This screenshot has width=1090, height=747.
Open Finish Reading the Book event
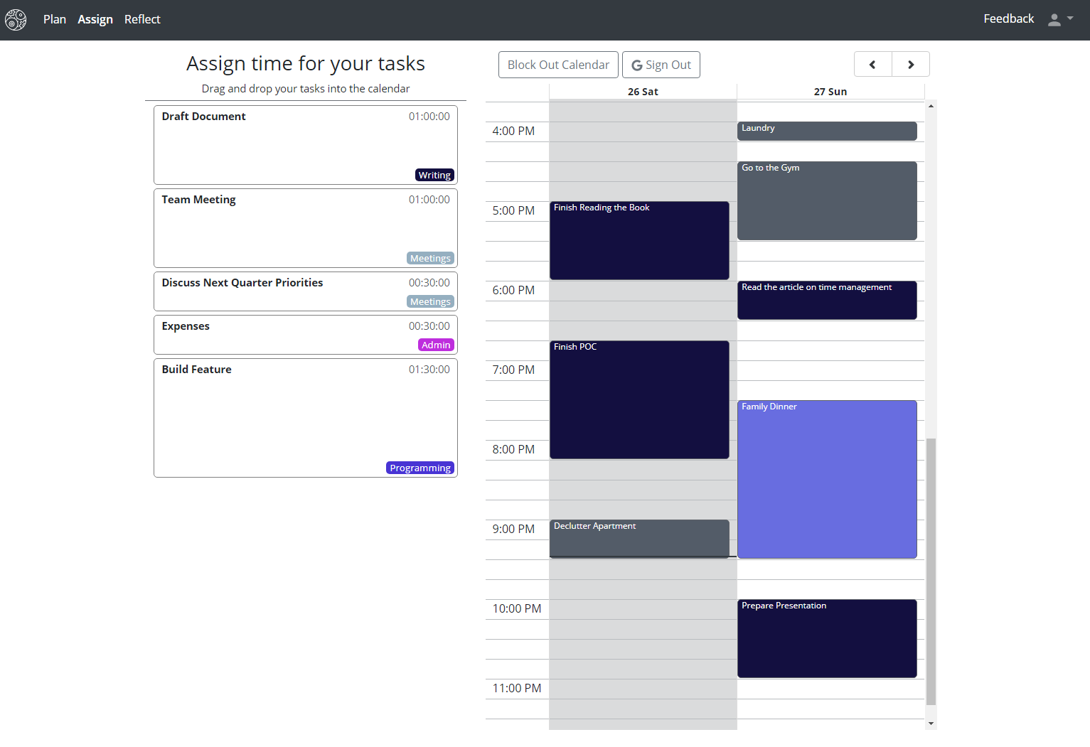pos(639,240)
